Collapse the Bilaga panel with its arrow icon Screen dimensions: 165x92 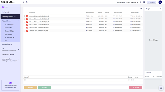point(160,9)
